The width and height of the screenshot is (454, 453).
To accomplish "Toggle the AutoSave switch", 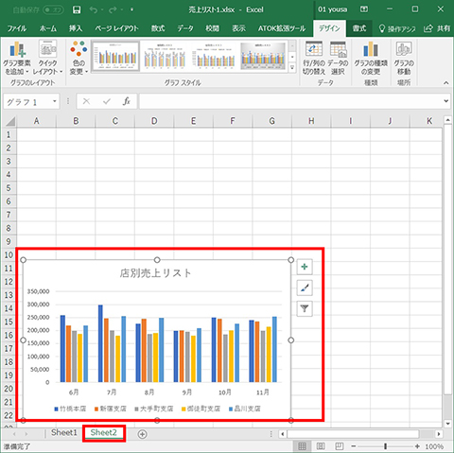I will point(53,10).
